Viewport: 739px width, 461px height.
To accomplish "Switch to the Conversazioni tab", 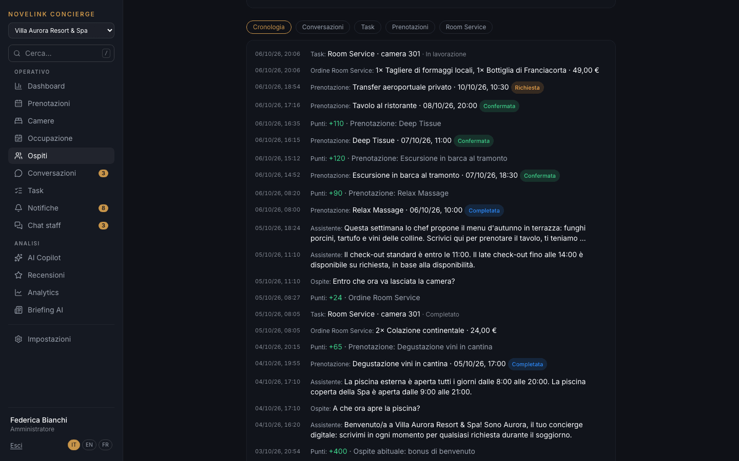I will click(323, 27).
